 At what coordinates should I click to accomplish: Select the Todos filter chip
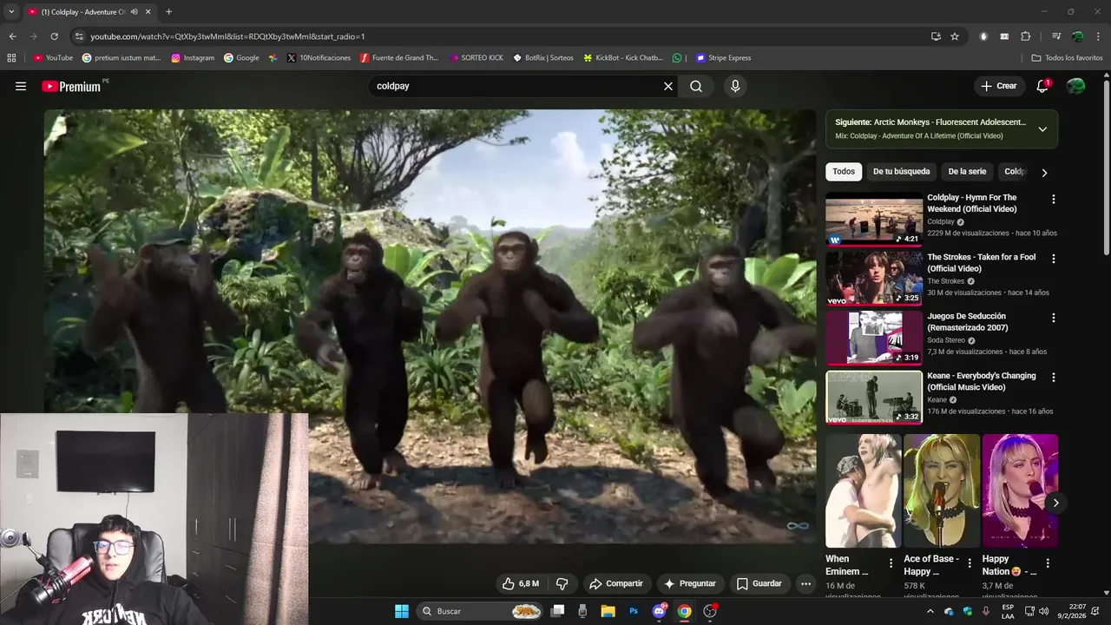point(844,172)
